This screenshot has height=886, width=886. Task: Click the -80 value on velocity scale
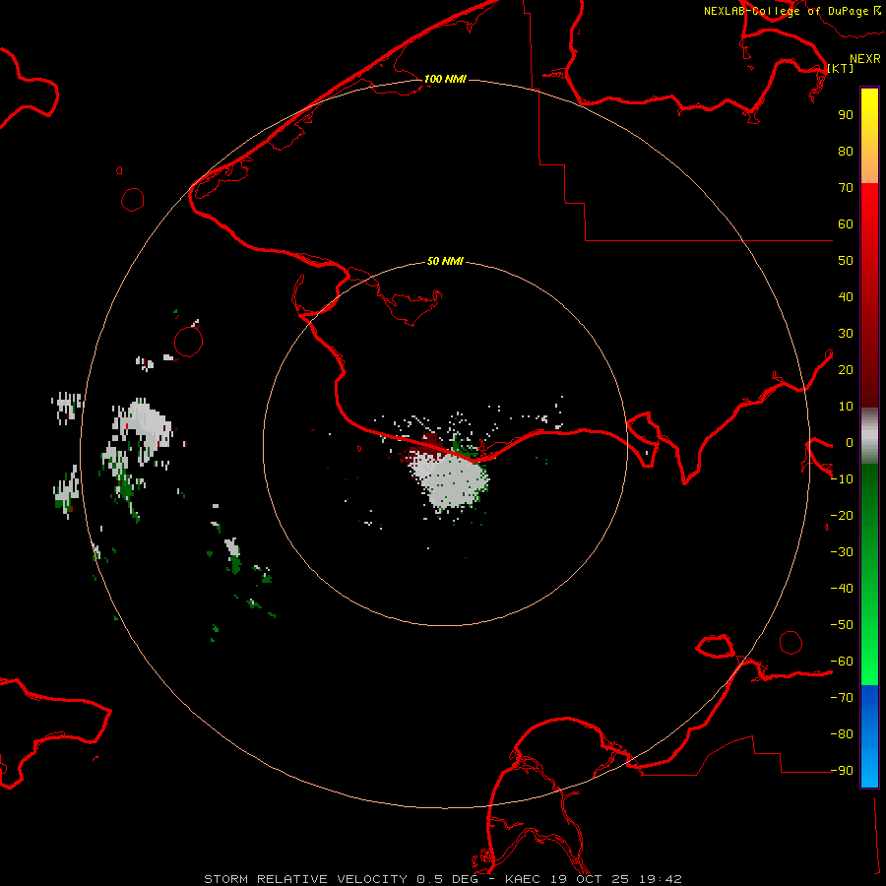(x=842, y=734)
